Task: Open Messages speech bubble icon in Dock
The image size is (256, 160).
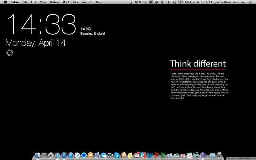Action: pos(104,155)
